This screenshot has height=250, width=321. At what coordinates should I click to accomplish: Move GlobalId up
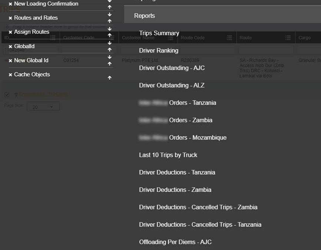(110, 50)
